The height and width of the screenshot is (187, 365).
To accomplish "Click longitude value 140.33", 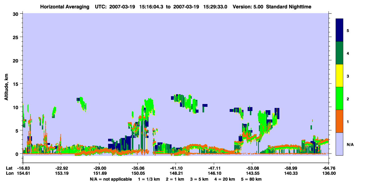I will click(290, 174).
